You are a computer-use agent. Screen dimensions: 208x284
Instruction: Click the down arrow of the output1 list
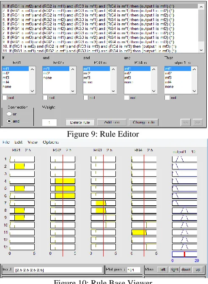click(194, 91)
